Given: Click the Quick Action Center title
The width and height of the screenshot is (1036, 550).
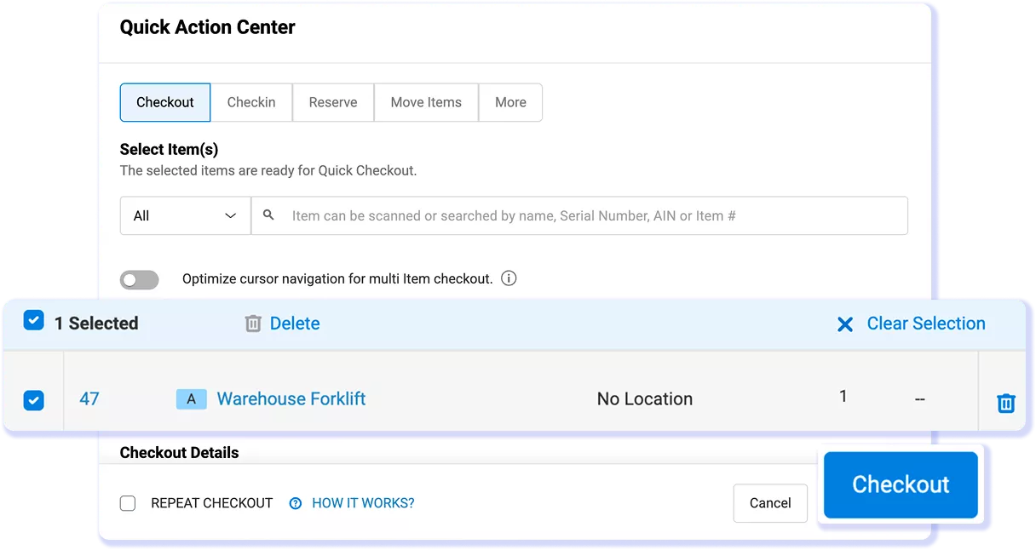Looking at the screenshot, I should [207, 27].
